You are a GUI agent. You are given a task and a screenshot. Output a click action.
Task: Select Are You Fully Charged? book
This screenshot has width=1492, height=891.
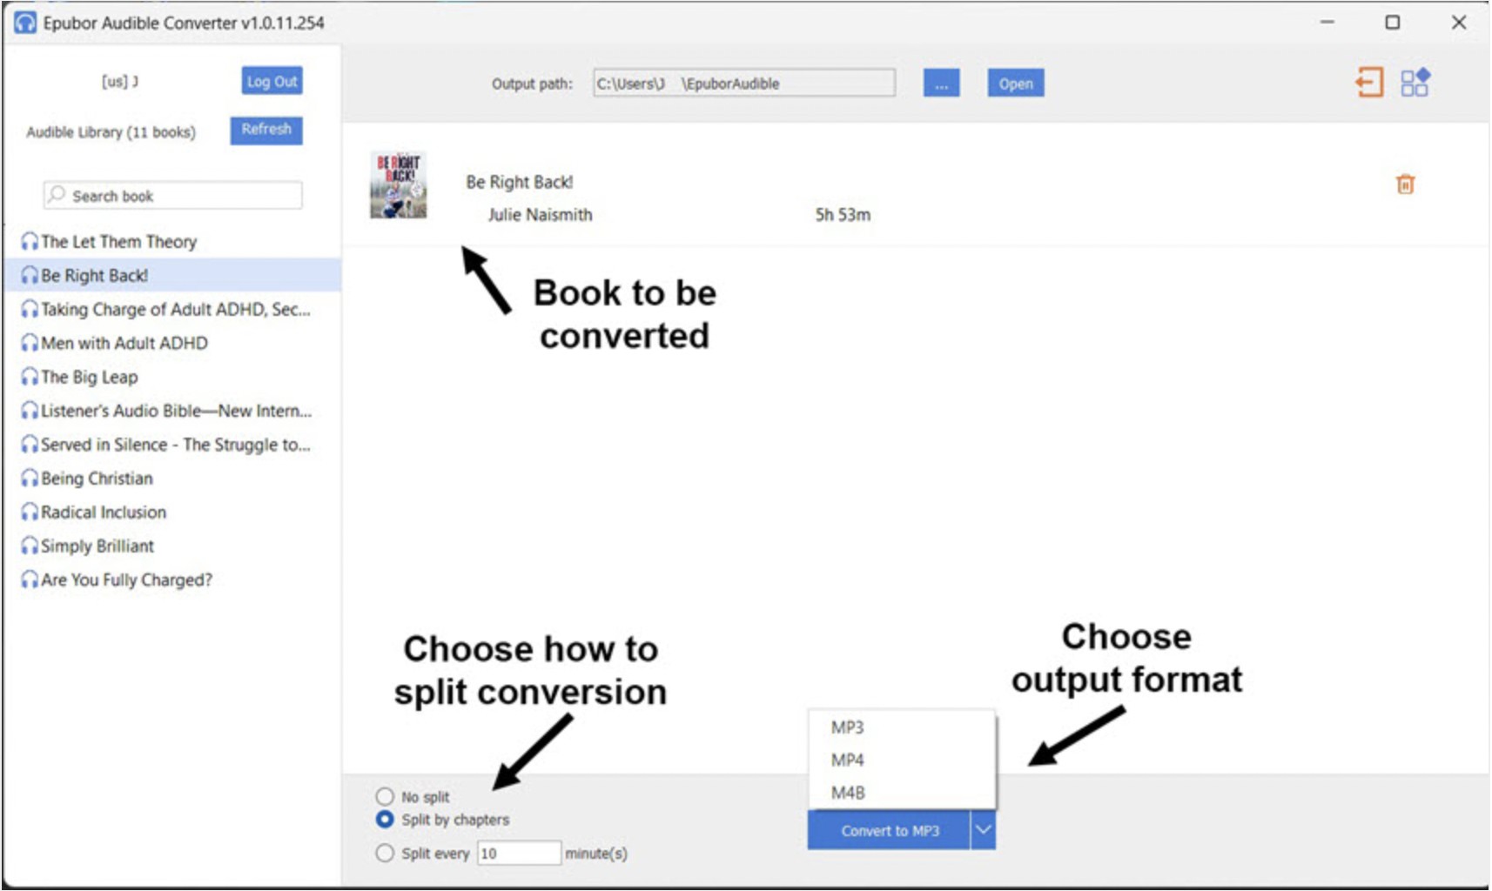[172, 580]
